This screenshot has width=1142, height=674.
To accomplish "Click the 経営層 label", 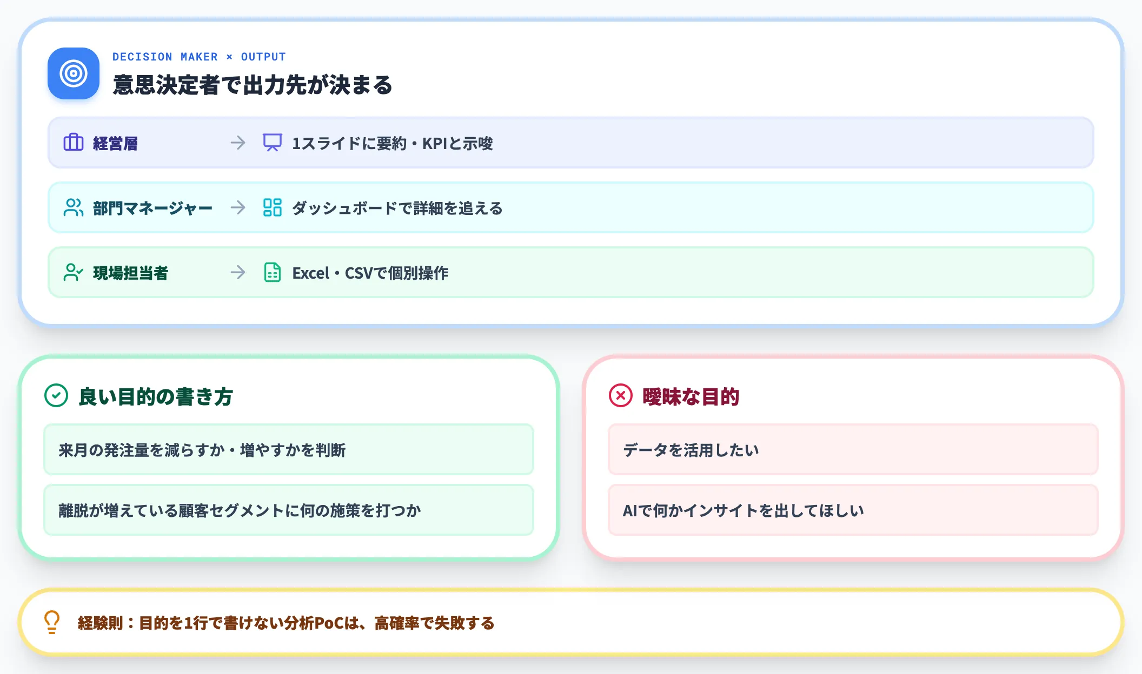I will (x=115, y=143).
